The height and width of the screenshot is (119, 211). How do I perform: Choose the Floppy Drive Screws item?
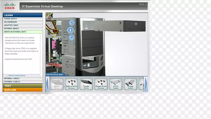click(x=101, y=84)
